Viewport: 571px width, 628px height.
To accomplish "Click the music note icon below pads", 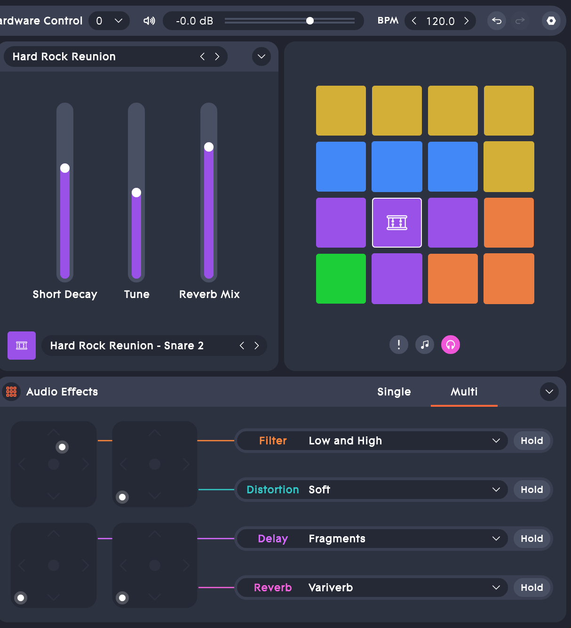I will coord(425,345).
